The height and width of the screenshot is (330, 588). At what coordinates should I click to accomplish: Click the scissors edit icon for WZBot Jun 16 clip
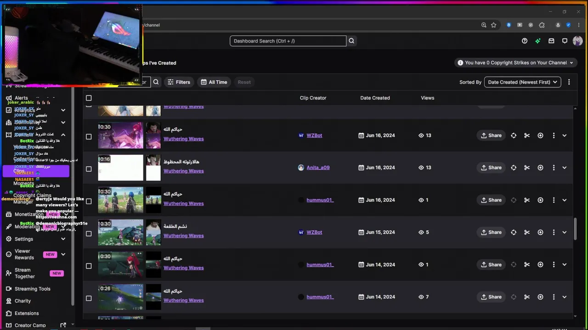pos(527,135)
